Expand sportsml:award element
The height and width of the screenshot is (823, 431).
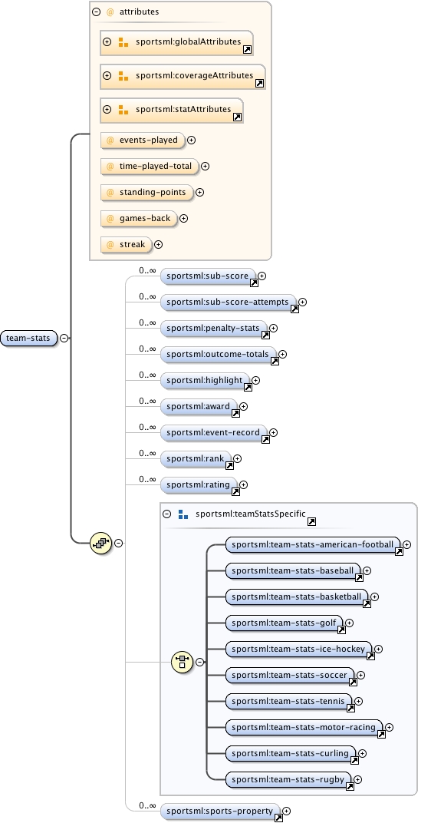click(243, 407)
